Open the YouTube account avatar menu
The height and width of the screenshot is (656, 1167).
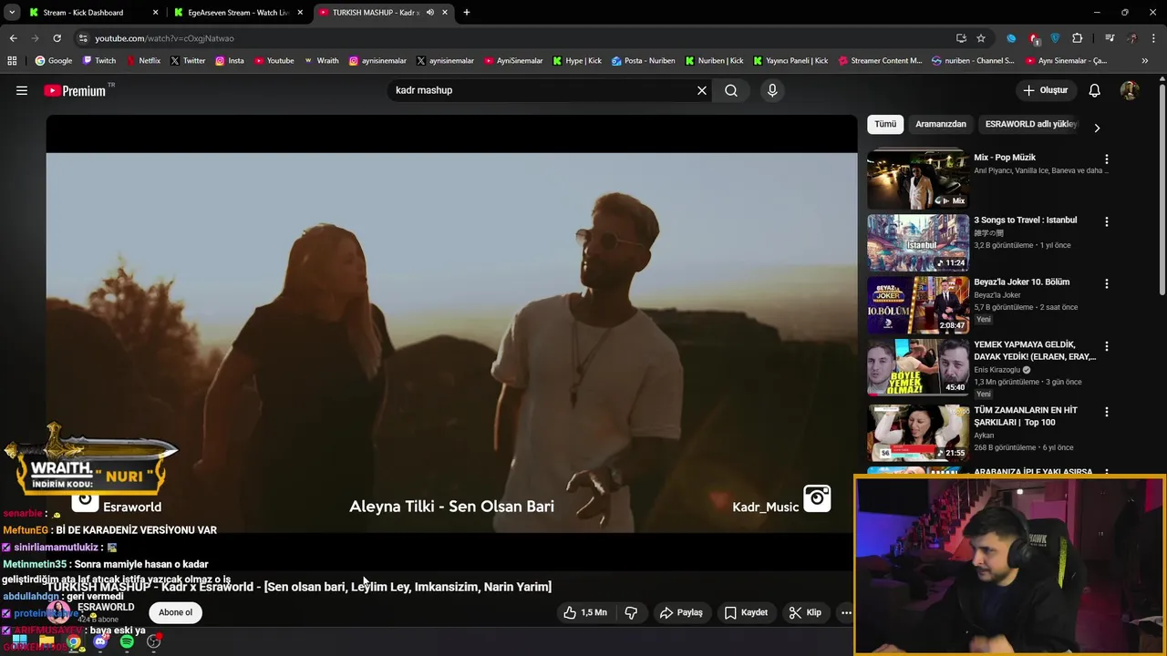(1130, 90)
